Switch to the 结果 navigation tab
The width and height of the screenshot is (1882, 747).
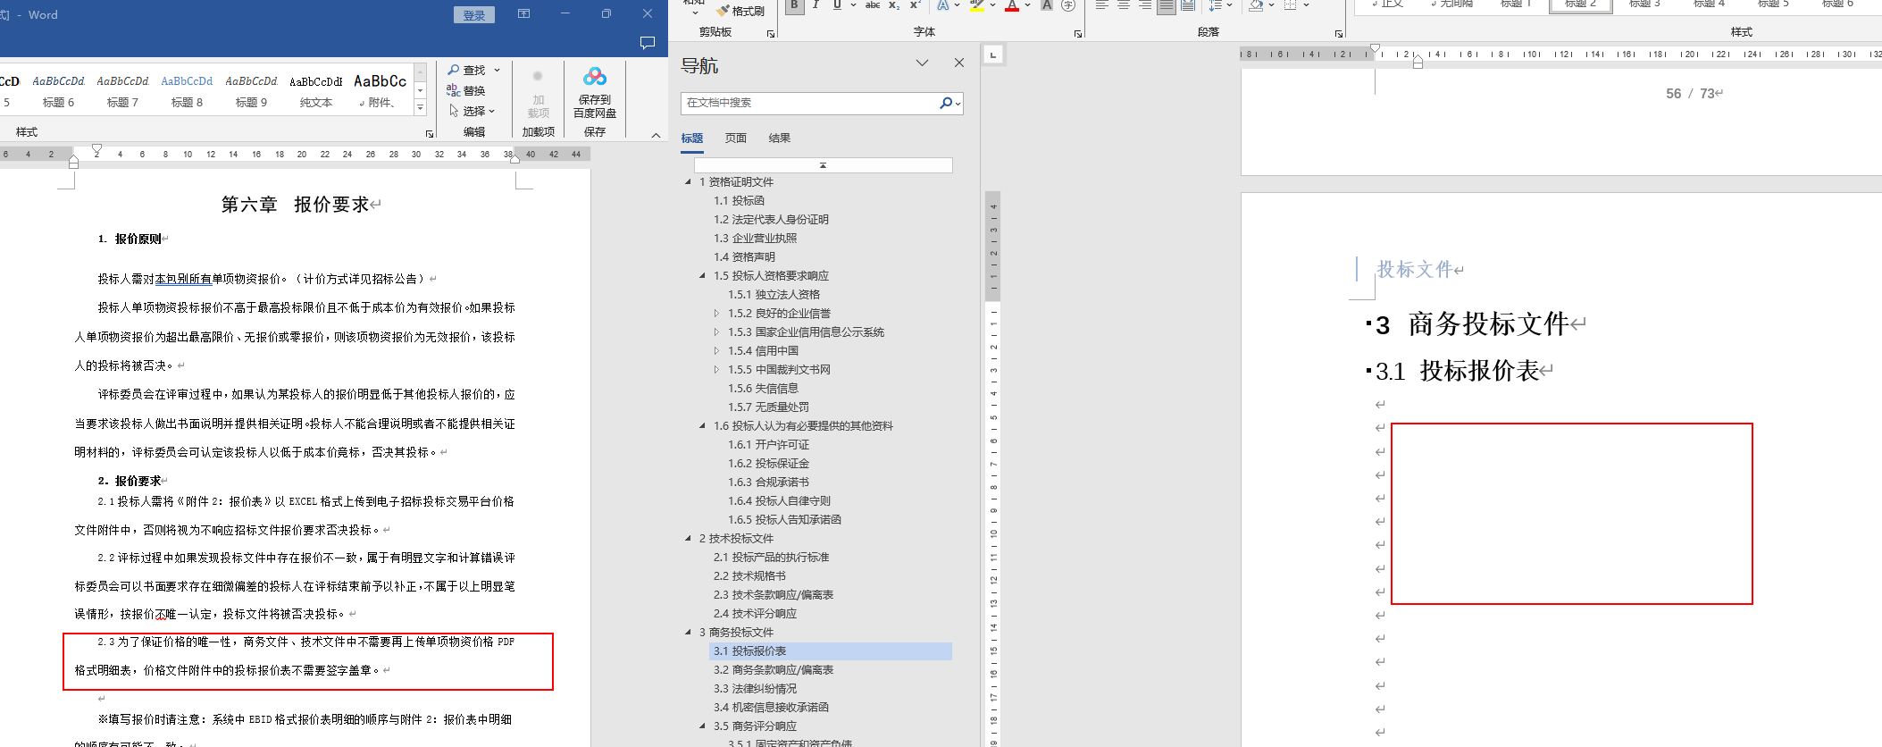[780, 138]
